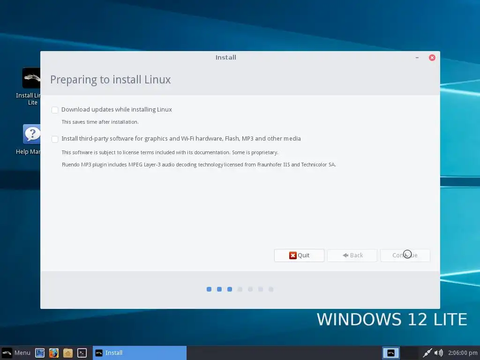
Task: Open the network connection tray icon
Action: [427, 353]
